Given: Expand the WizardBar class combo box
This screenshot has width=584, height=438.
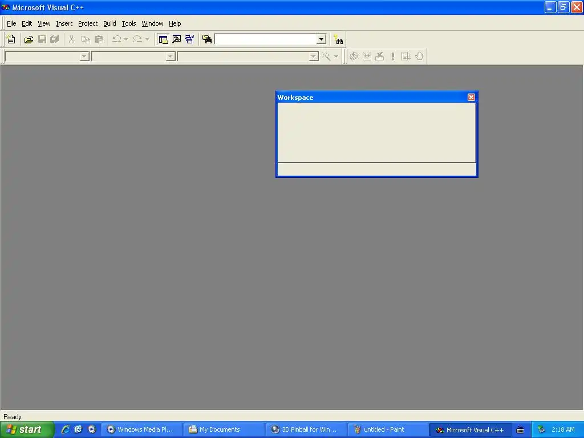Looking at the screenshot, I should pos(84,56).
